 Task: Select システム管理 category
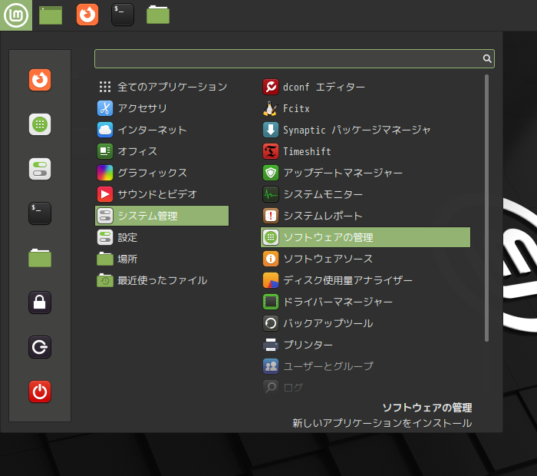(162, 216)
